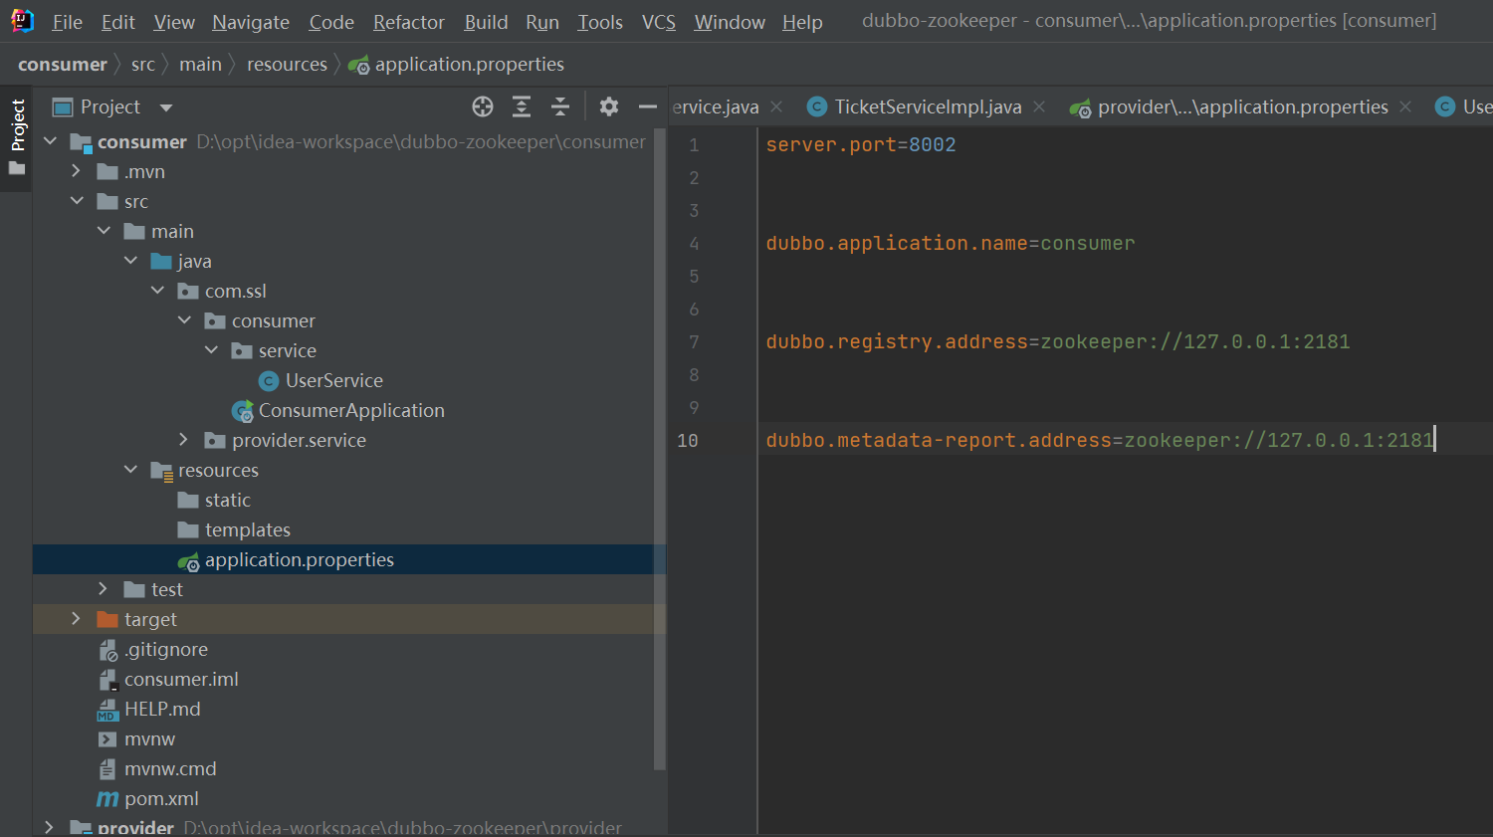The image size is (1493, 837).
Task: Close the provider application.properties tab
Action: click(1405, 106)
